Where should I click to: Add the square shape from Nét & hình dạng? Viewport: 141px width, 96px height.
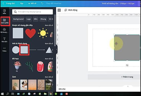(24, 50)
